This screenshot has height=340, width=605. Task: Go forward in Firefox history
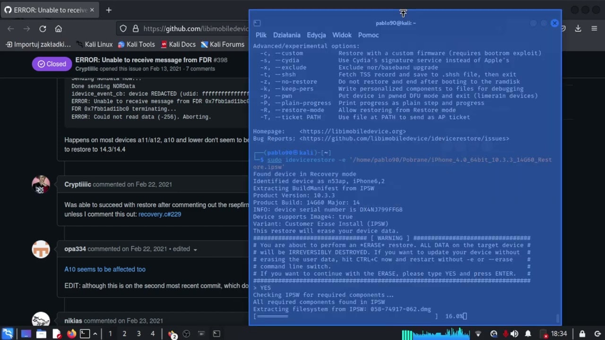tap(27, 29)
